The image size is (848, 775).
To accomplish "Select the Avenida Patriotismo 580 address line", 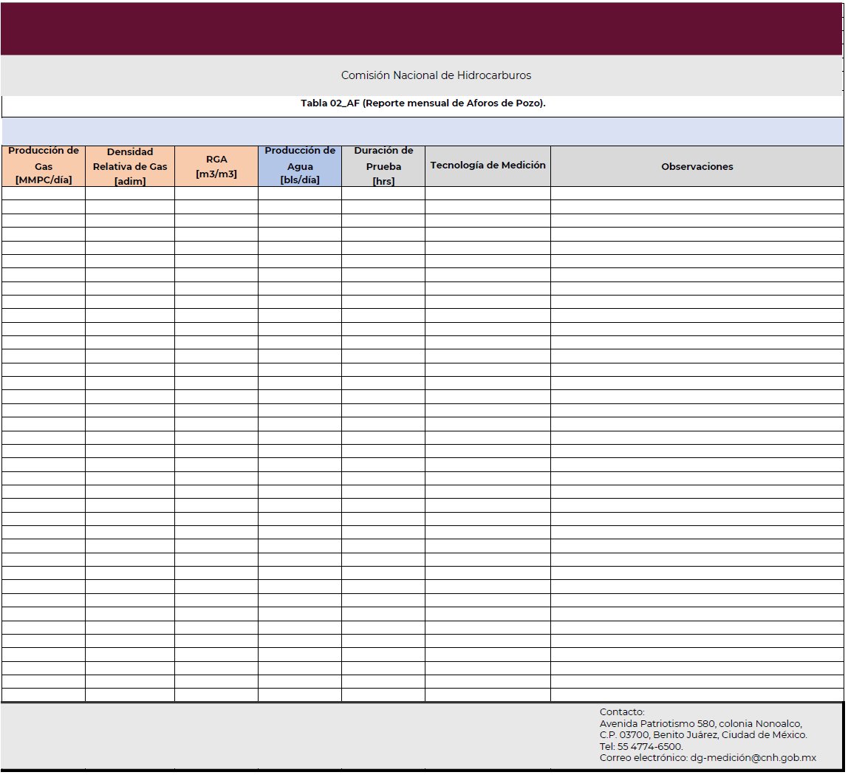I will point(700,724).
